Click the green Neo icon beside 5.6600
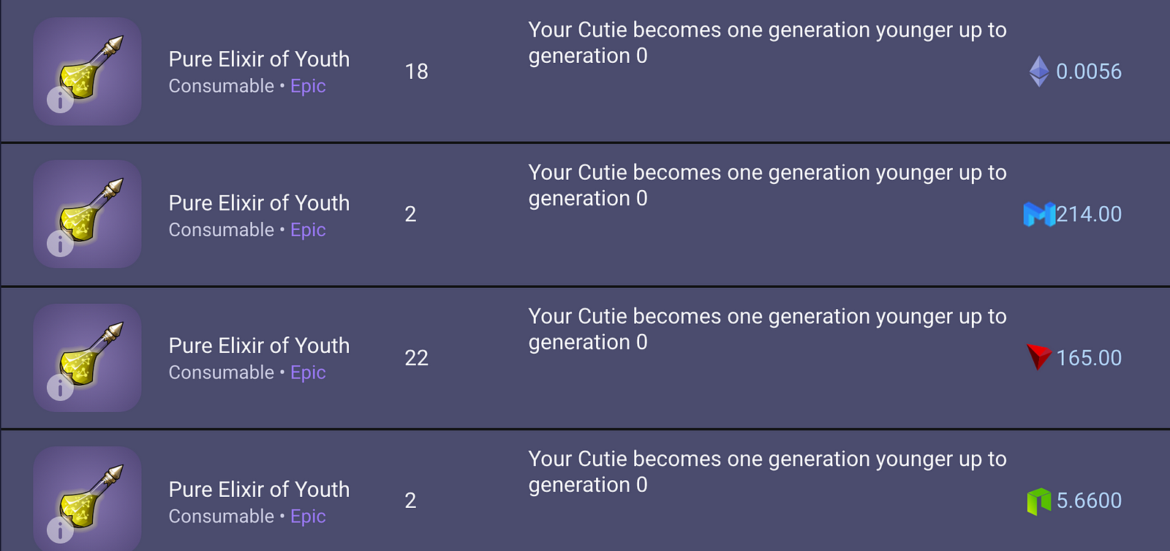 pyautogui.click(x=1039, y=501)
